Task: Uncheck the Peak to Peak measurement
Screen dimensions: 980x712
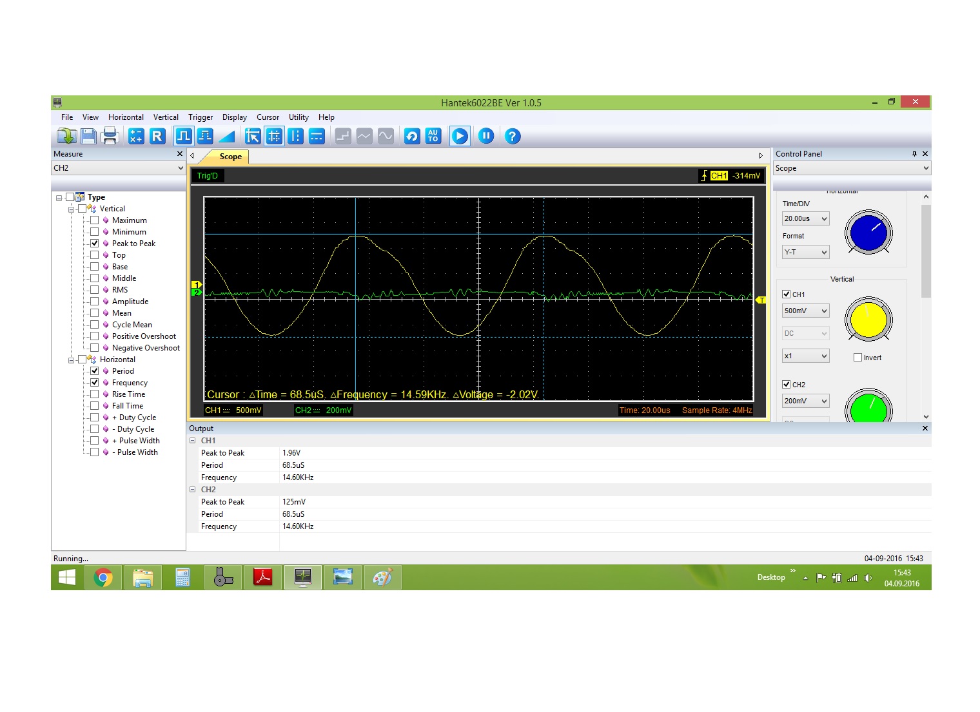Action: (95, 244)
